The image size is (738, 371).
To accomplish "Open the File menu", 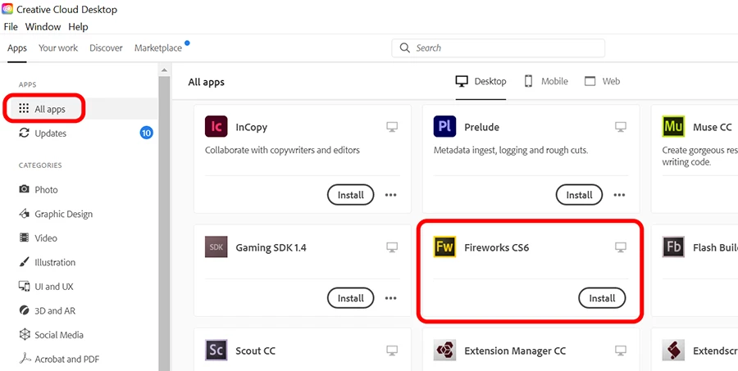I will [11, 27].
